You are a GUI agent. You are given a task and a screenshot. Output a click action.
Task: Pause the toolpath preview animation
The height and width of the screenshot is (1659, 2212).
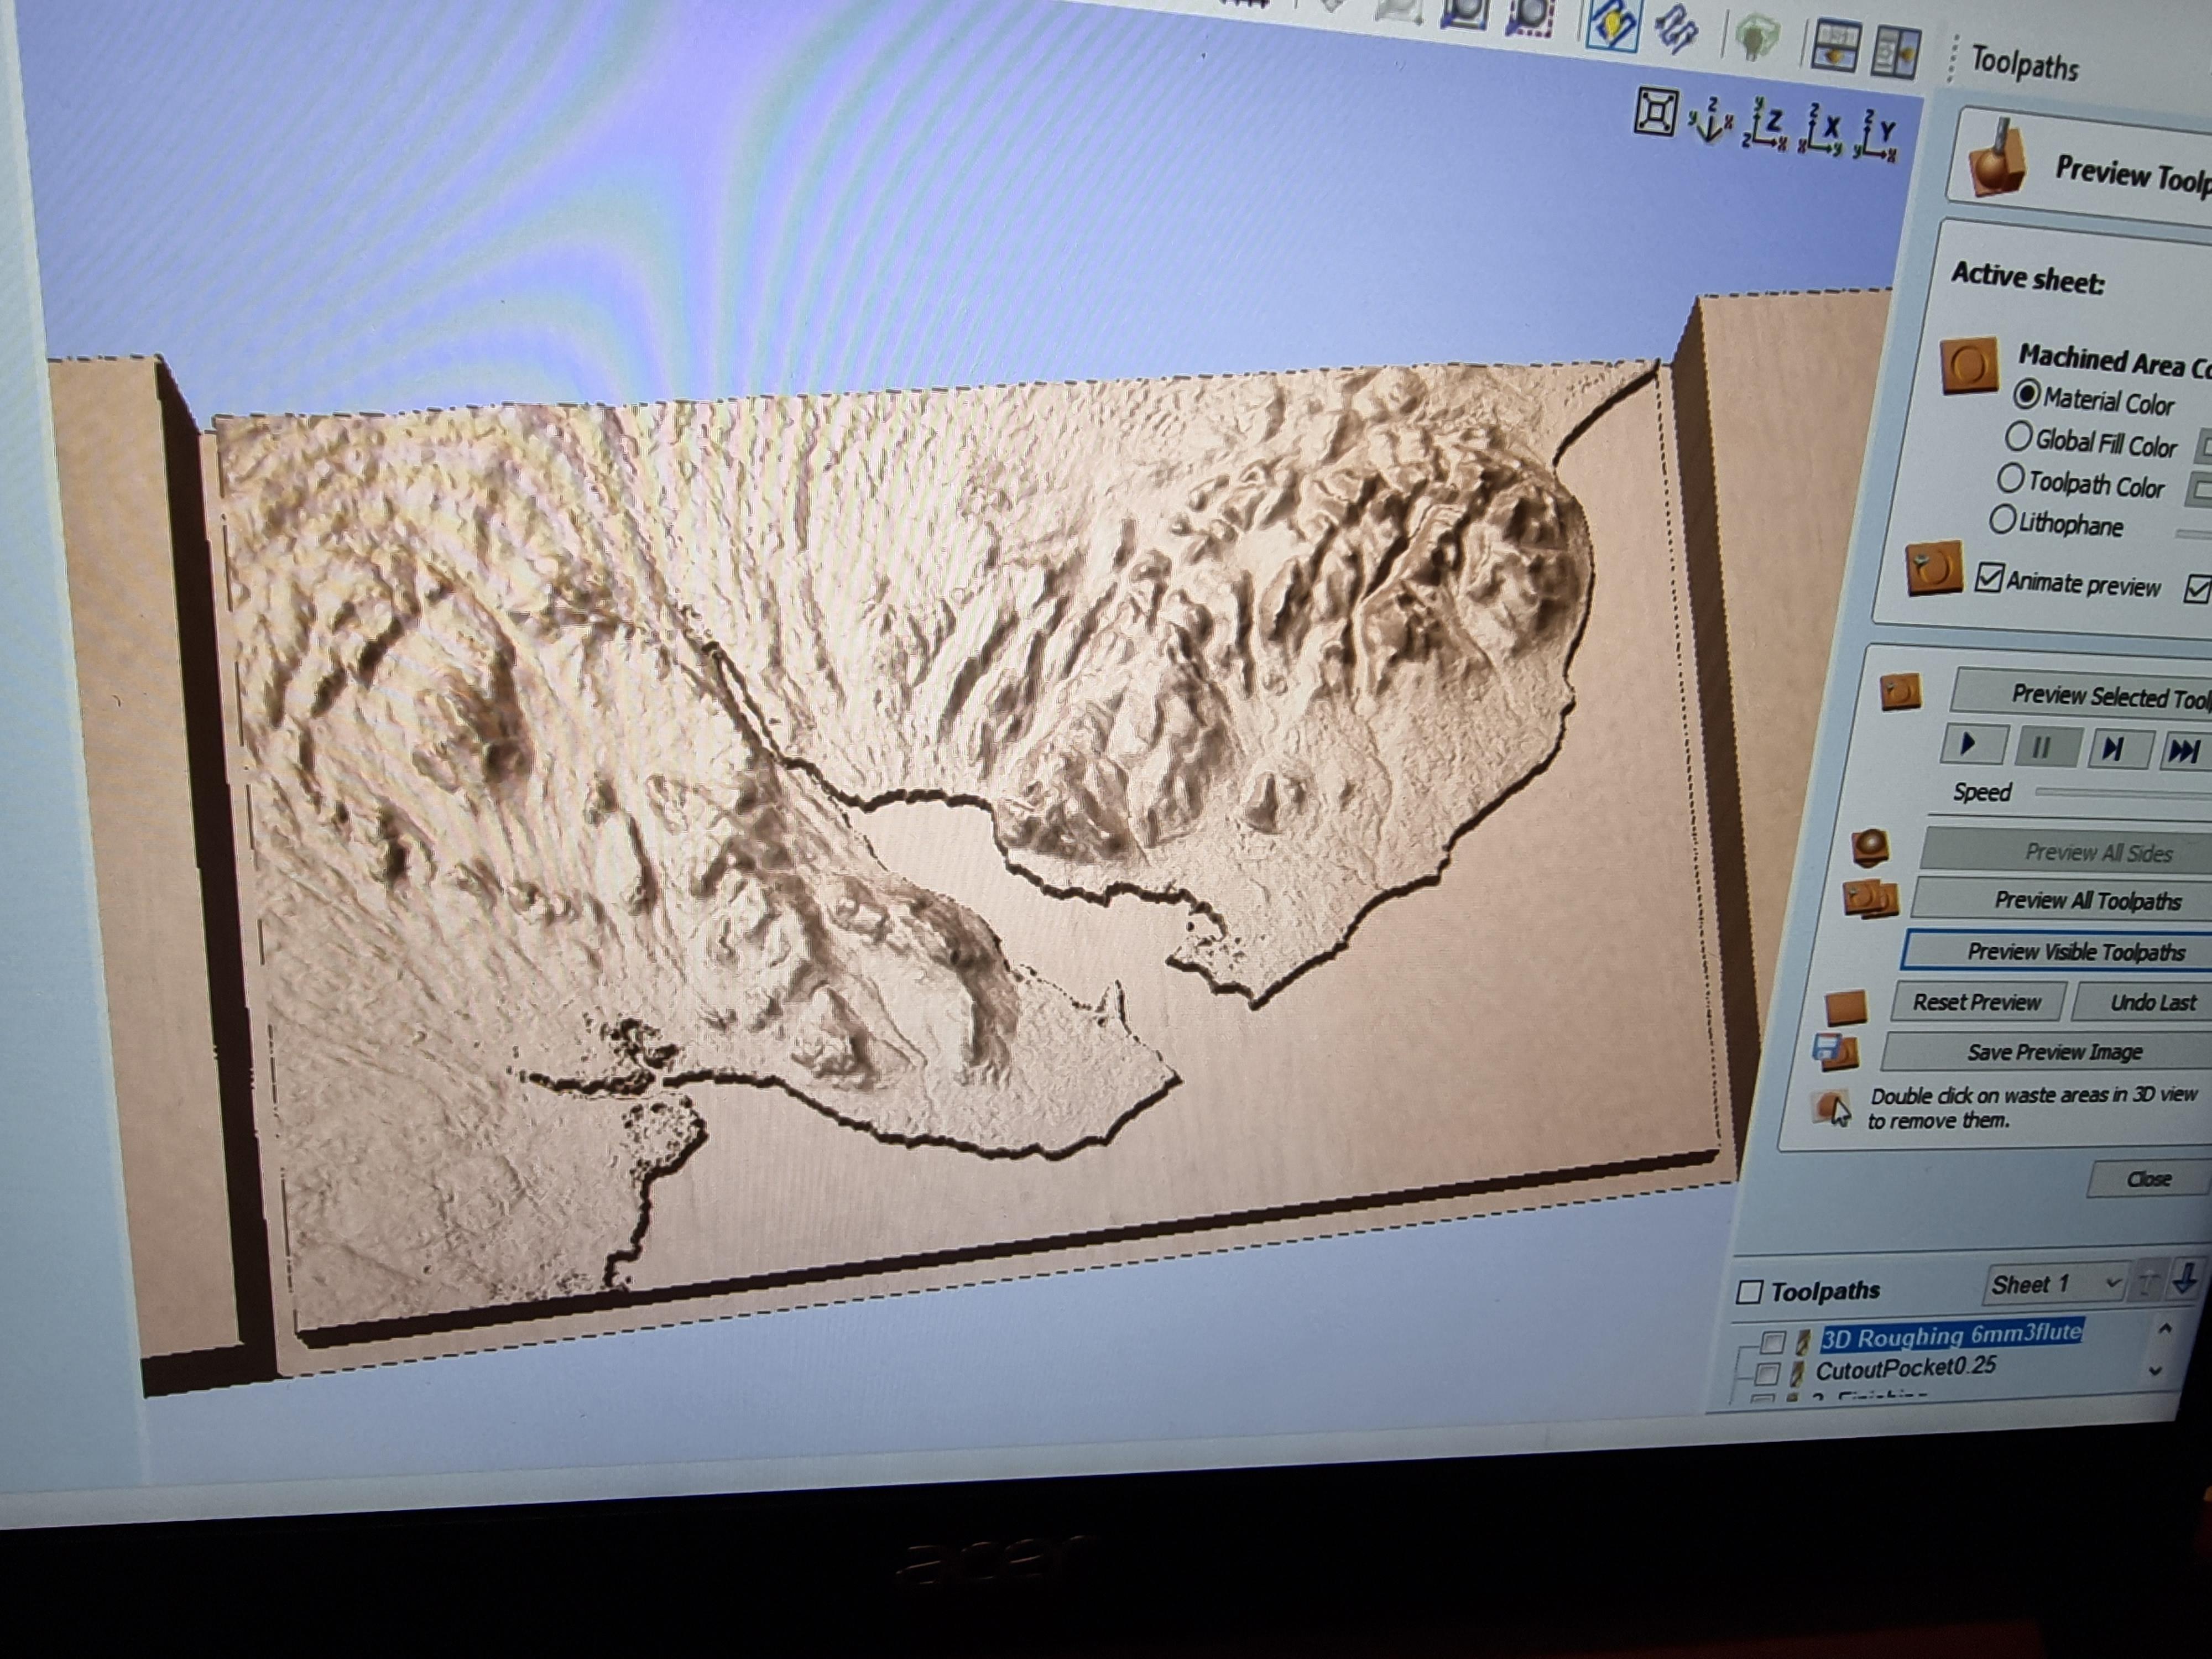click(2044, 746)
